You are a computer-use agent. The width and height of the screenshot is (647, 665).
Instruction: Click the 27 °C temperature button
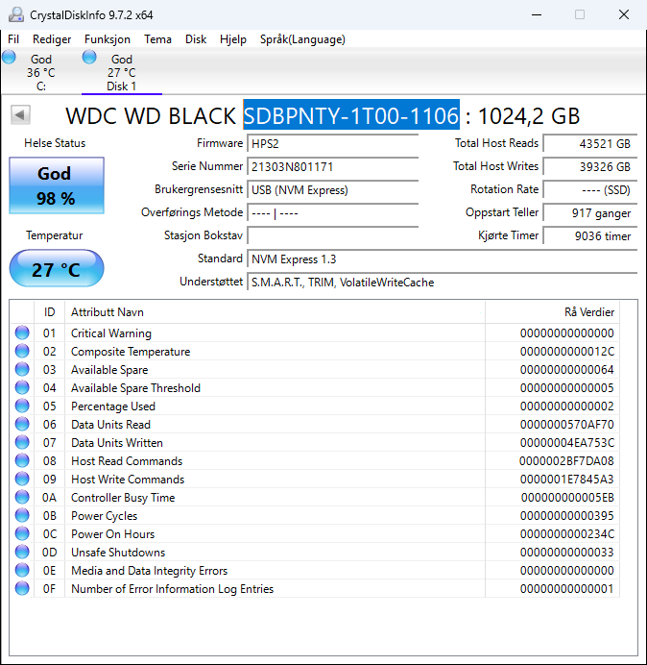pos(57,268)
